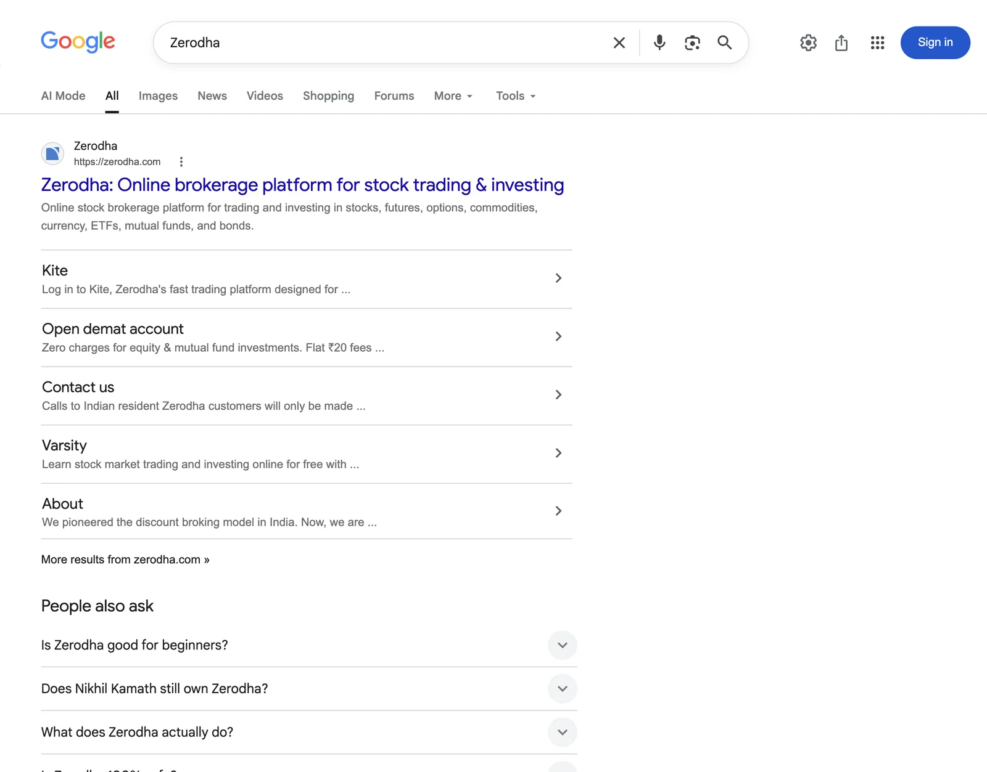Click the https://zerodha.com URL text
The width and height of the screenshot is (987, 772).
pyautogui.click(x=117, y=162)
